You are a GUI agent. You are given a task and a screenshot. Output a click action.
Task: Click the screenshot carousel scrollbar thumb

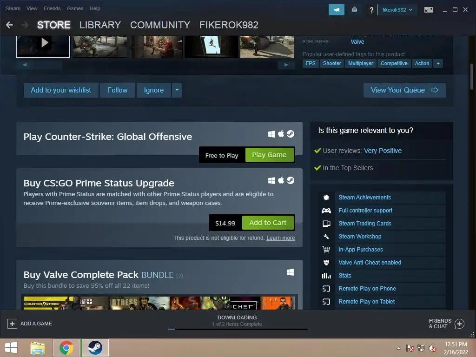(48, 65)
